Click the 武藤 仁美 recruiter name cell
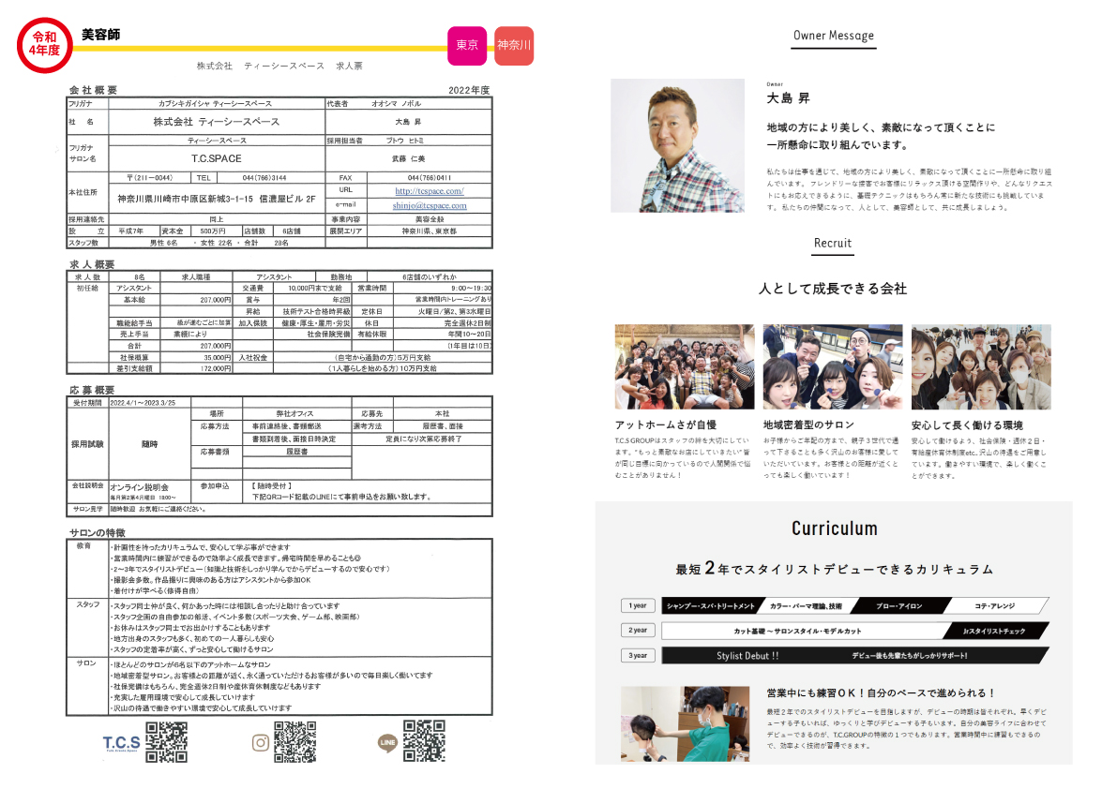The height and width of the screenshot is (789, 1117). click(409, 158)
